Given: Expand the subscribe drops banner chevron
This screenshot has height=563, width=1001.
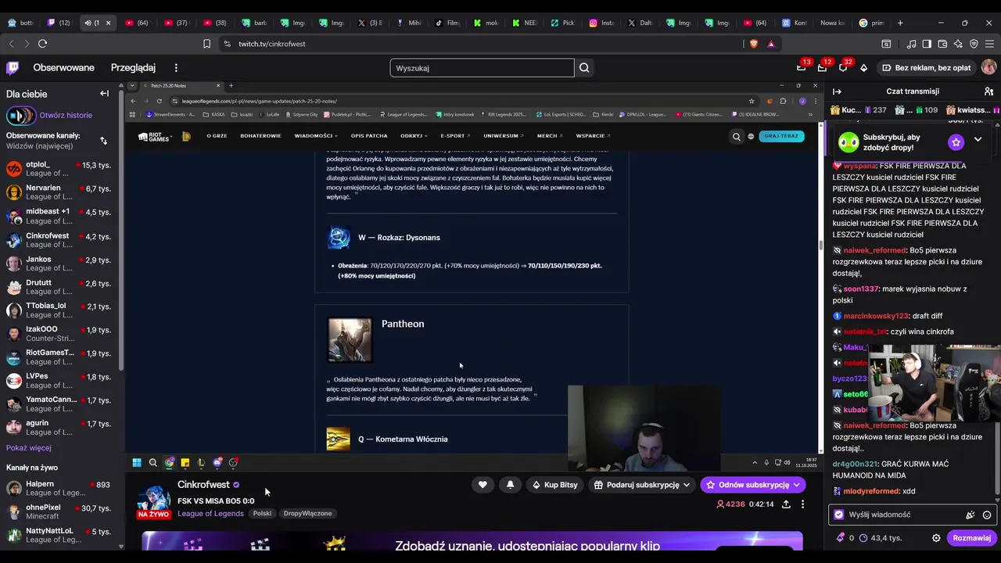Looking at the screenshot, I should pyautogui.click(x=978, y=140).
